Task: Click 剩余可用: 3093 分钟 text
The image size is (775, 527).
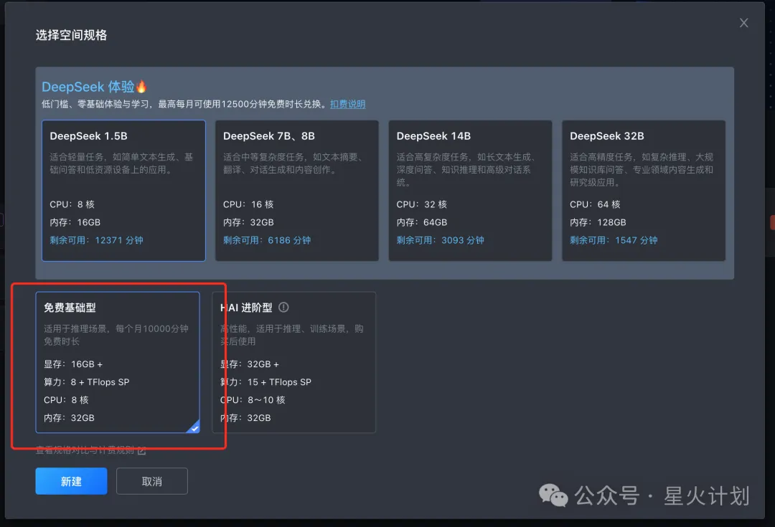Action: tap(441, 240)
